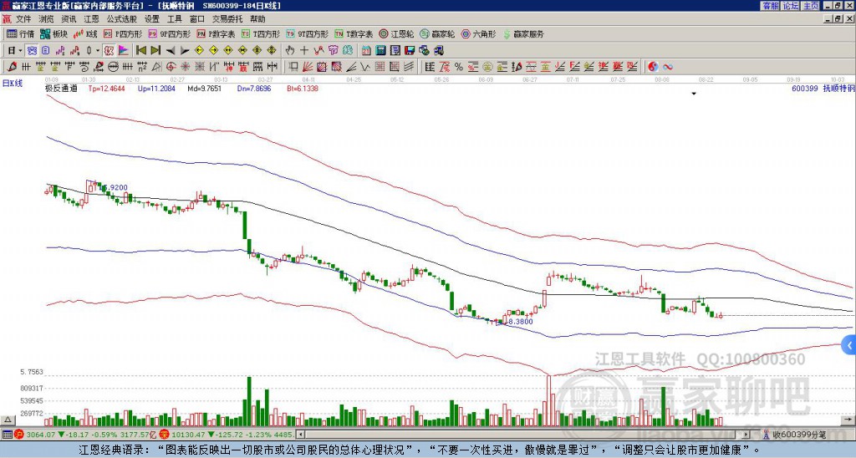Click the 主页 homepage link

tap(810, 6)
